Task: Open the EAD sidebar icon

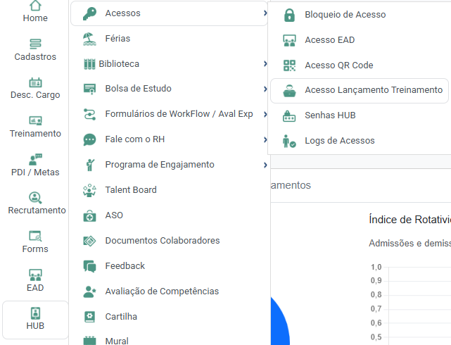Action: (35, 275)
